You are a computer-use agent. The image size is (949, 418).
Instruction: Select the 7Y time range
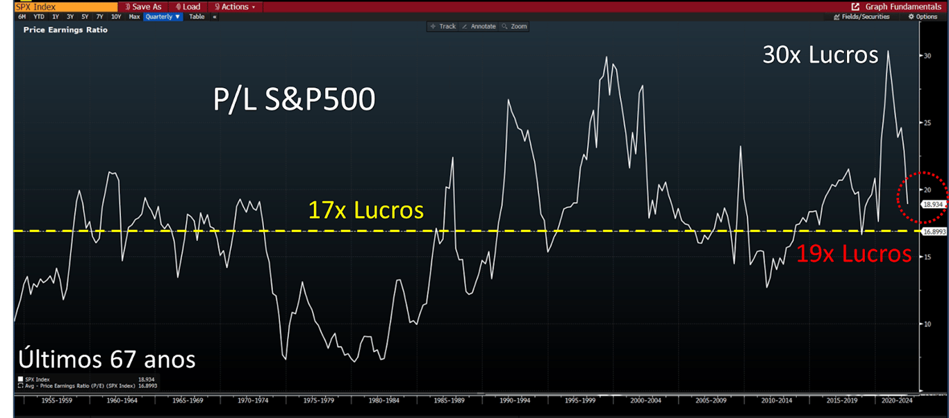[100, 17]
